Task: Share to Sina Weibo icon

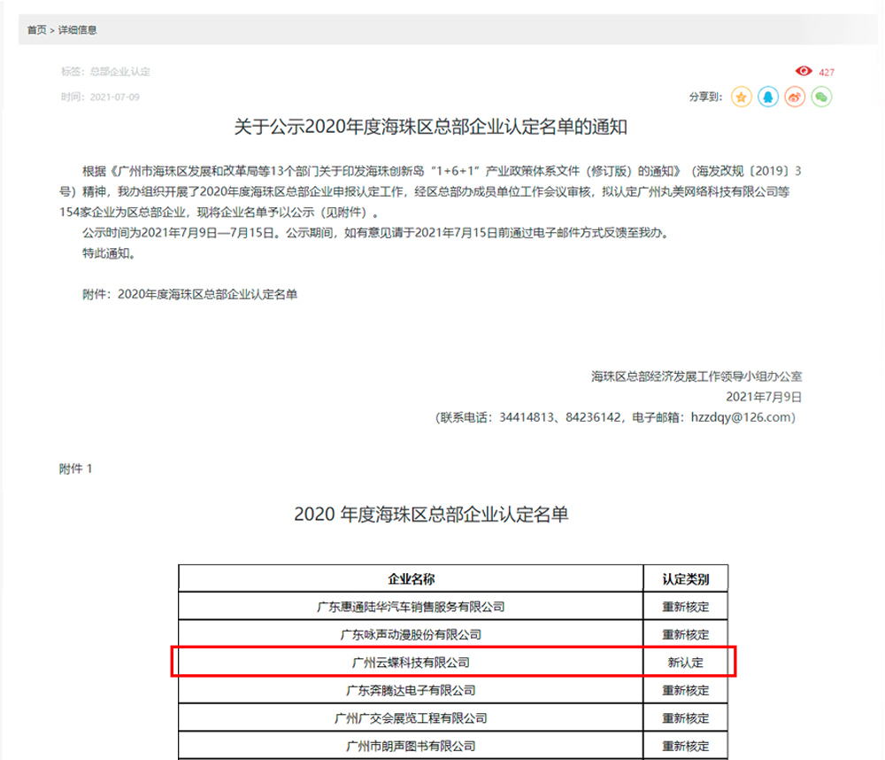Action: pos(795,97)
